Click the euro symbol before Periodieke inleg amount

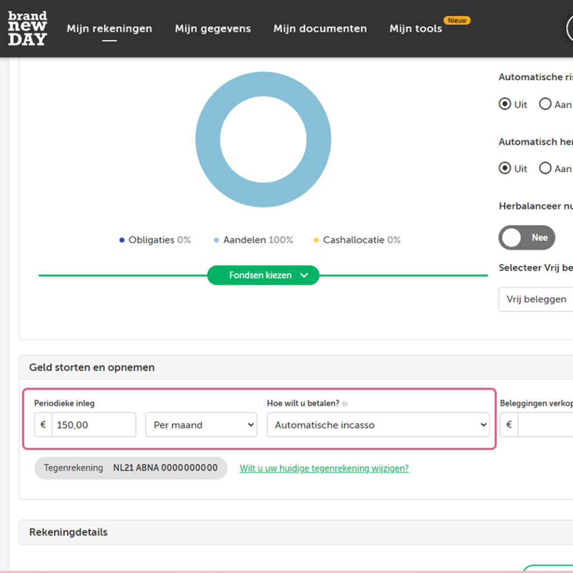point(43,425)
